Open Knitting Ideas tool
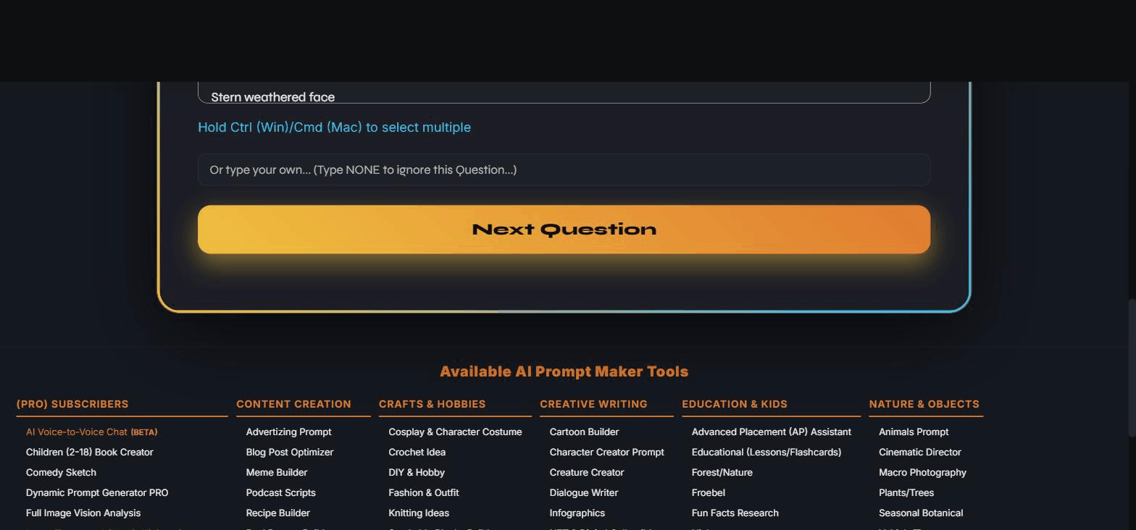Screen dimensions: 1136x530 click(419, 513)
